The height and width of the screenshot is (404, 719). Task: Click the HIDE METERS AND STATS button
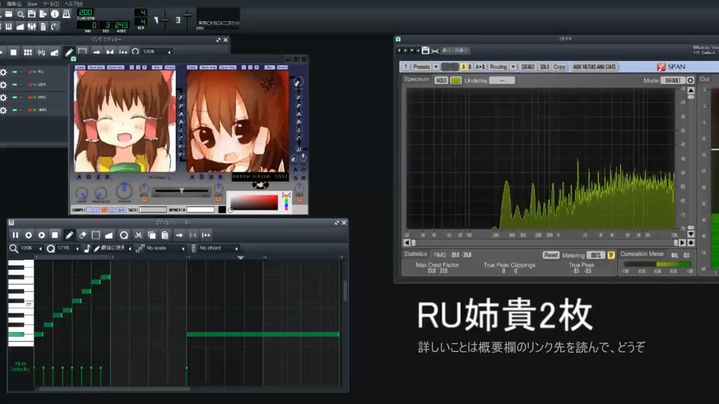(x=594, y=67)
